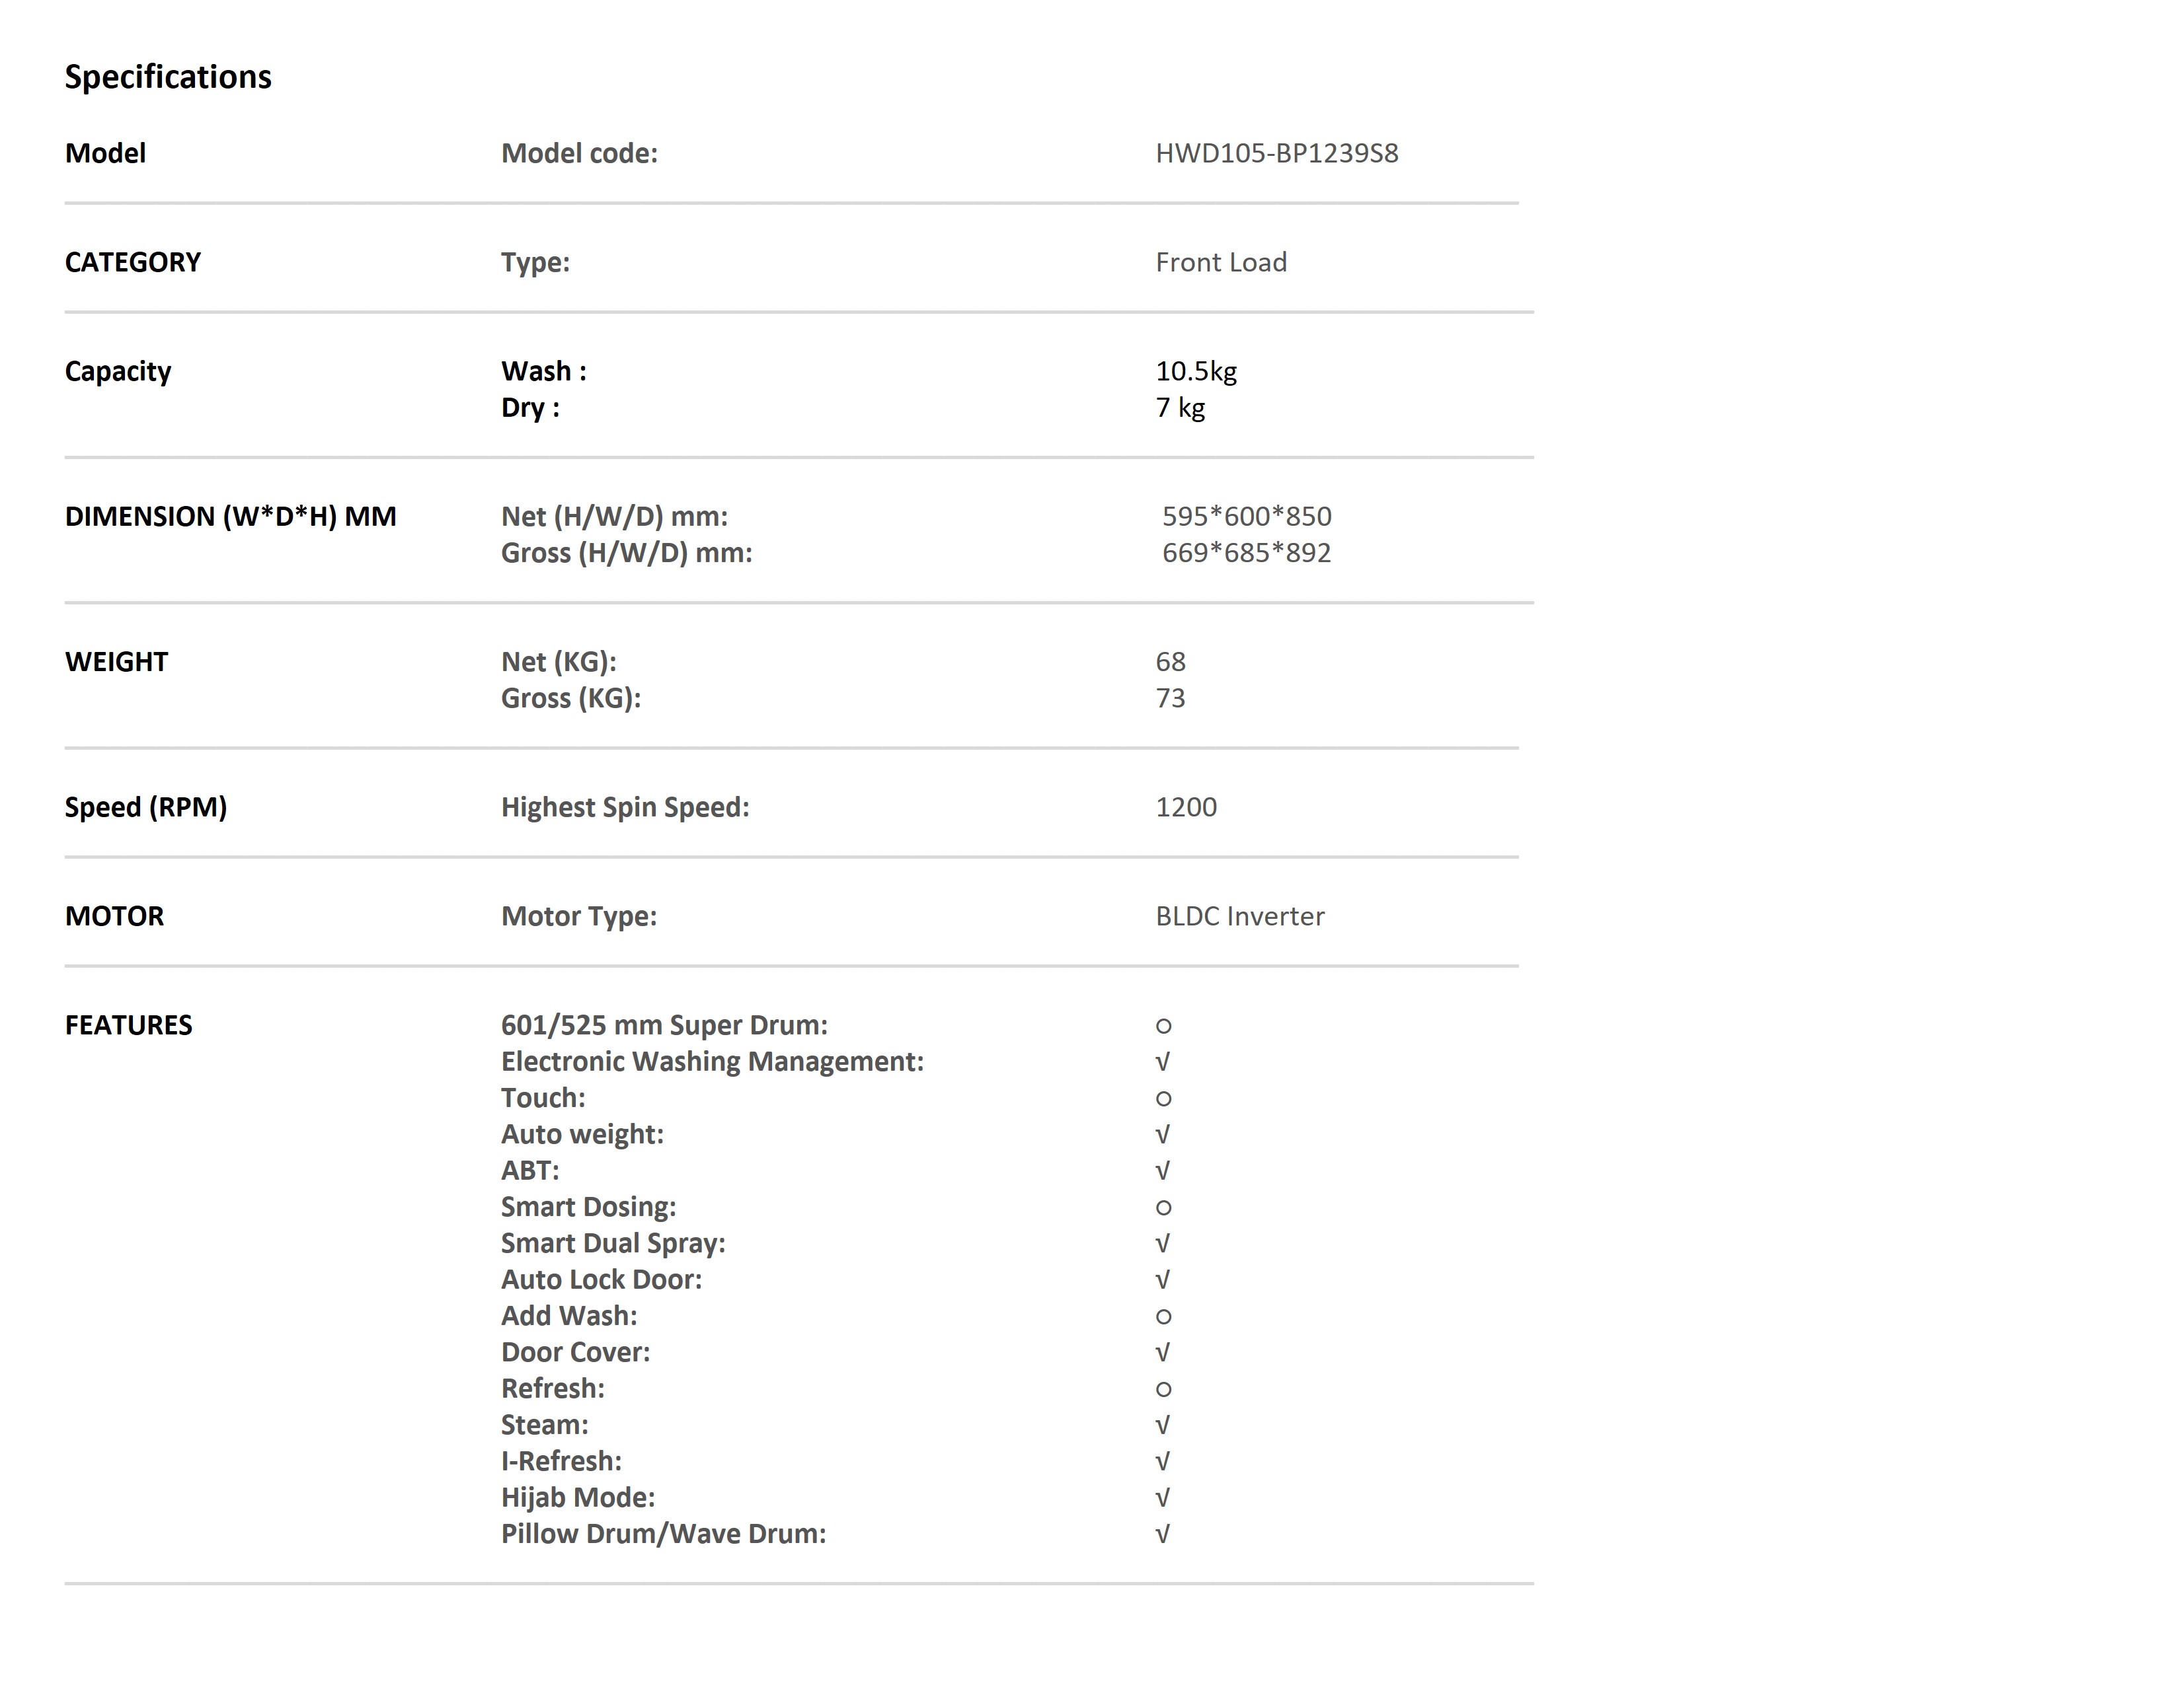
Task: Click the Refresh circle mark
Action: [1163, 1390]
